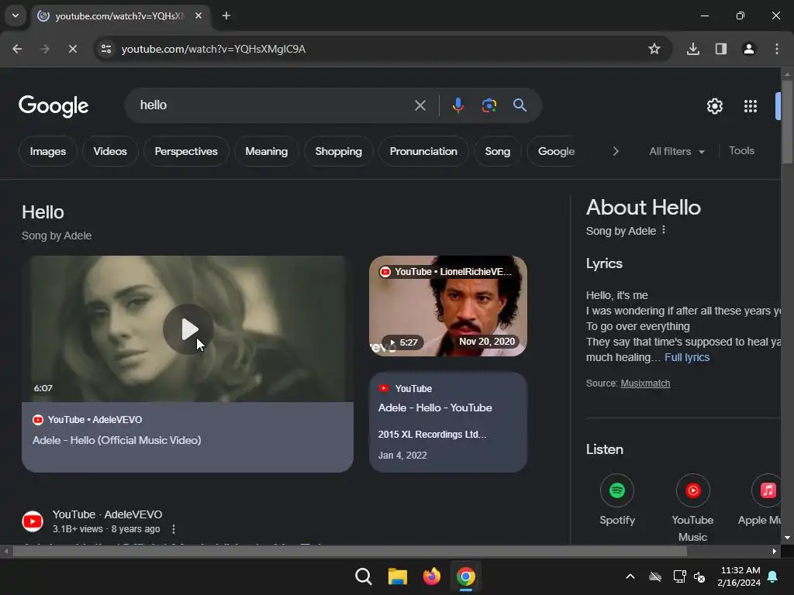Image resolution: width=794 pixels, height=595 pixels.
Task: Filter results by Song
Action: pos(497,151)
